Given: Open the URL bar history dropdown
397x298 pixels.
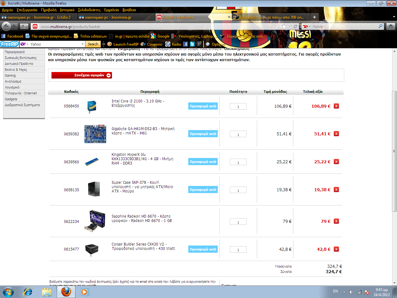Looking at the screenshot, I should click(290, 26).
